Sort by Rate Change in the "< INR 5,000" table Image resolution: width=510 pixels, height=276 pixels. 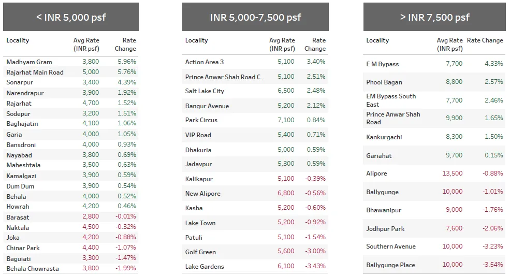125,44
